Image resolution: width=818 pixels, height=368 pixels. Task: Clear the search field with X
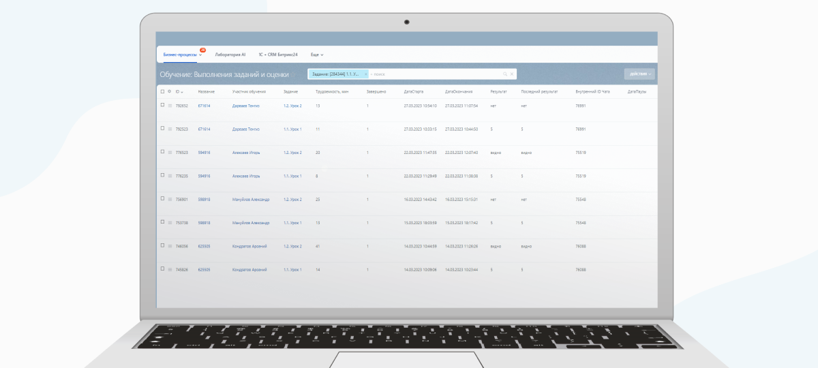tap(512, 74)
